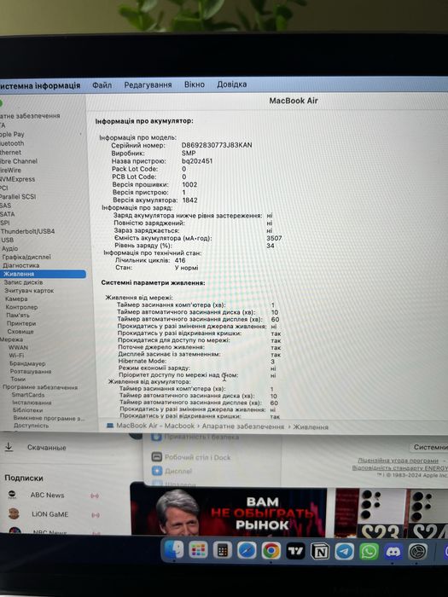Click serial number D8692830773J83KAN
The height and width of the screenshot is (597, 448).
pos(217,145)
